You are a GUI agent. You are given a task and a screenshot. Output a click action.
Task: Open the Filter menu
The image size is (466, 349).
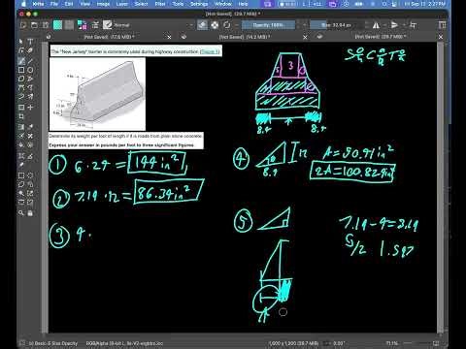(x=160, y=4)
